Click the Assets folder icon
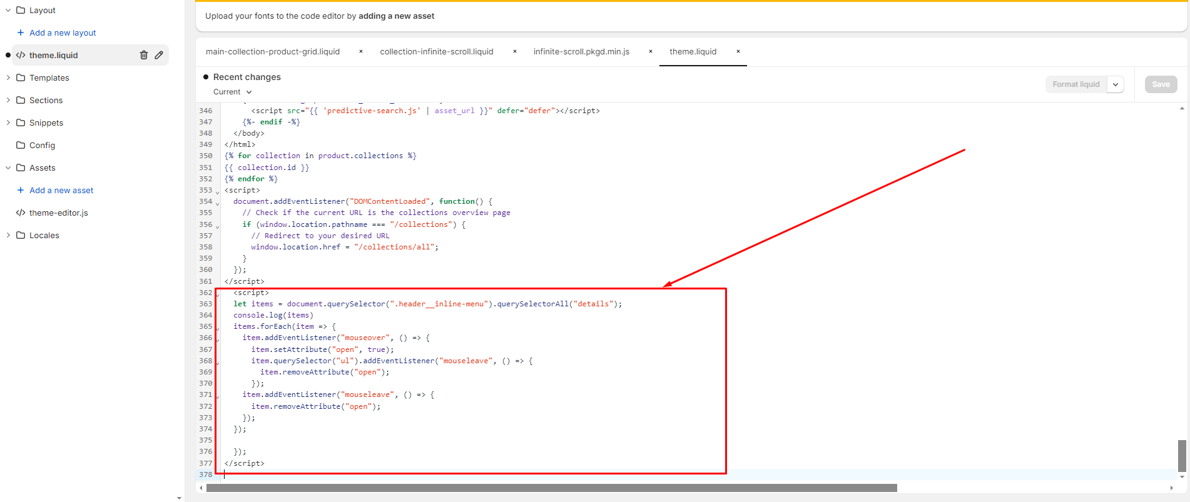The width and height of the screenshot is (1190, 502). 21,168
